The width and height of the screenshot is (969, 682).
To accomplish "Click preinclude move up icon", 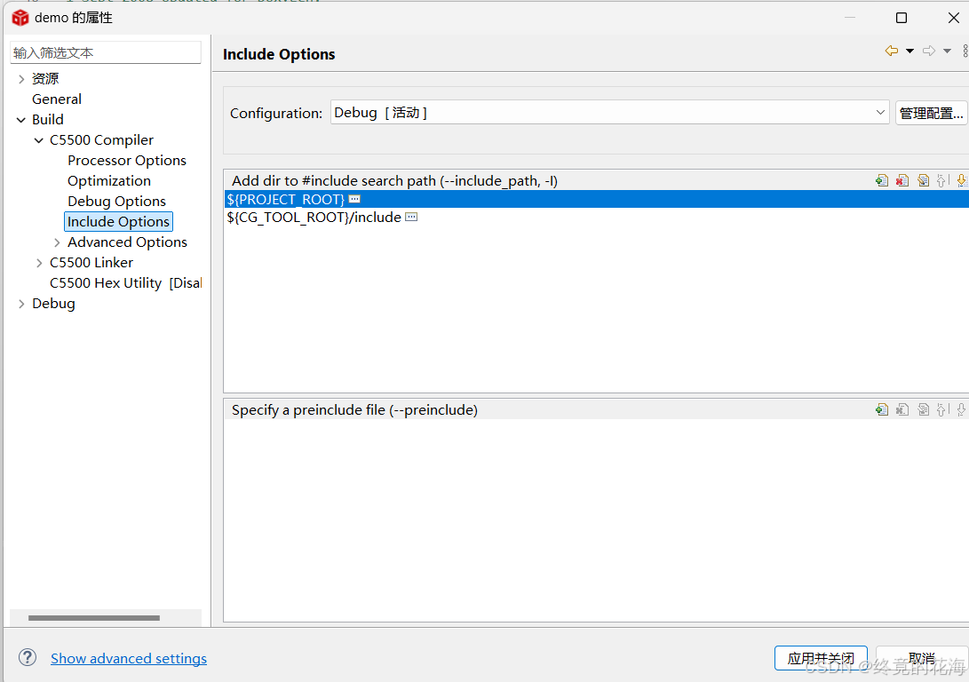I will [x=941, y=409].
